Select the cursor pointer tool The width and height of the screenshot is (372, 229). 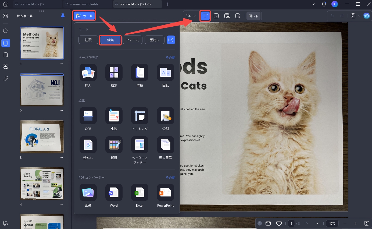coord(189,16)
